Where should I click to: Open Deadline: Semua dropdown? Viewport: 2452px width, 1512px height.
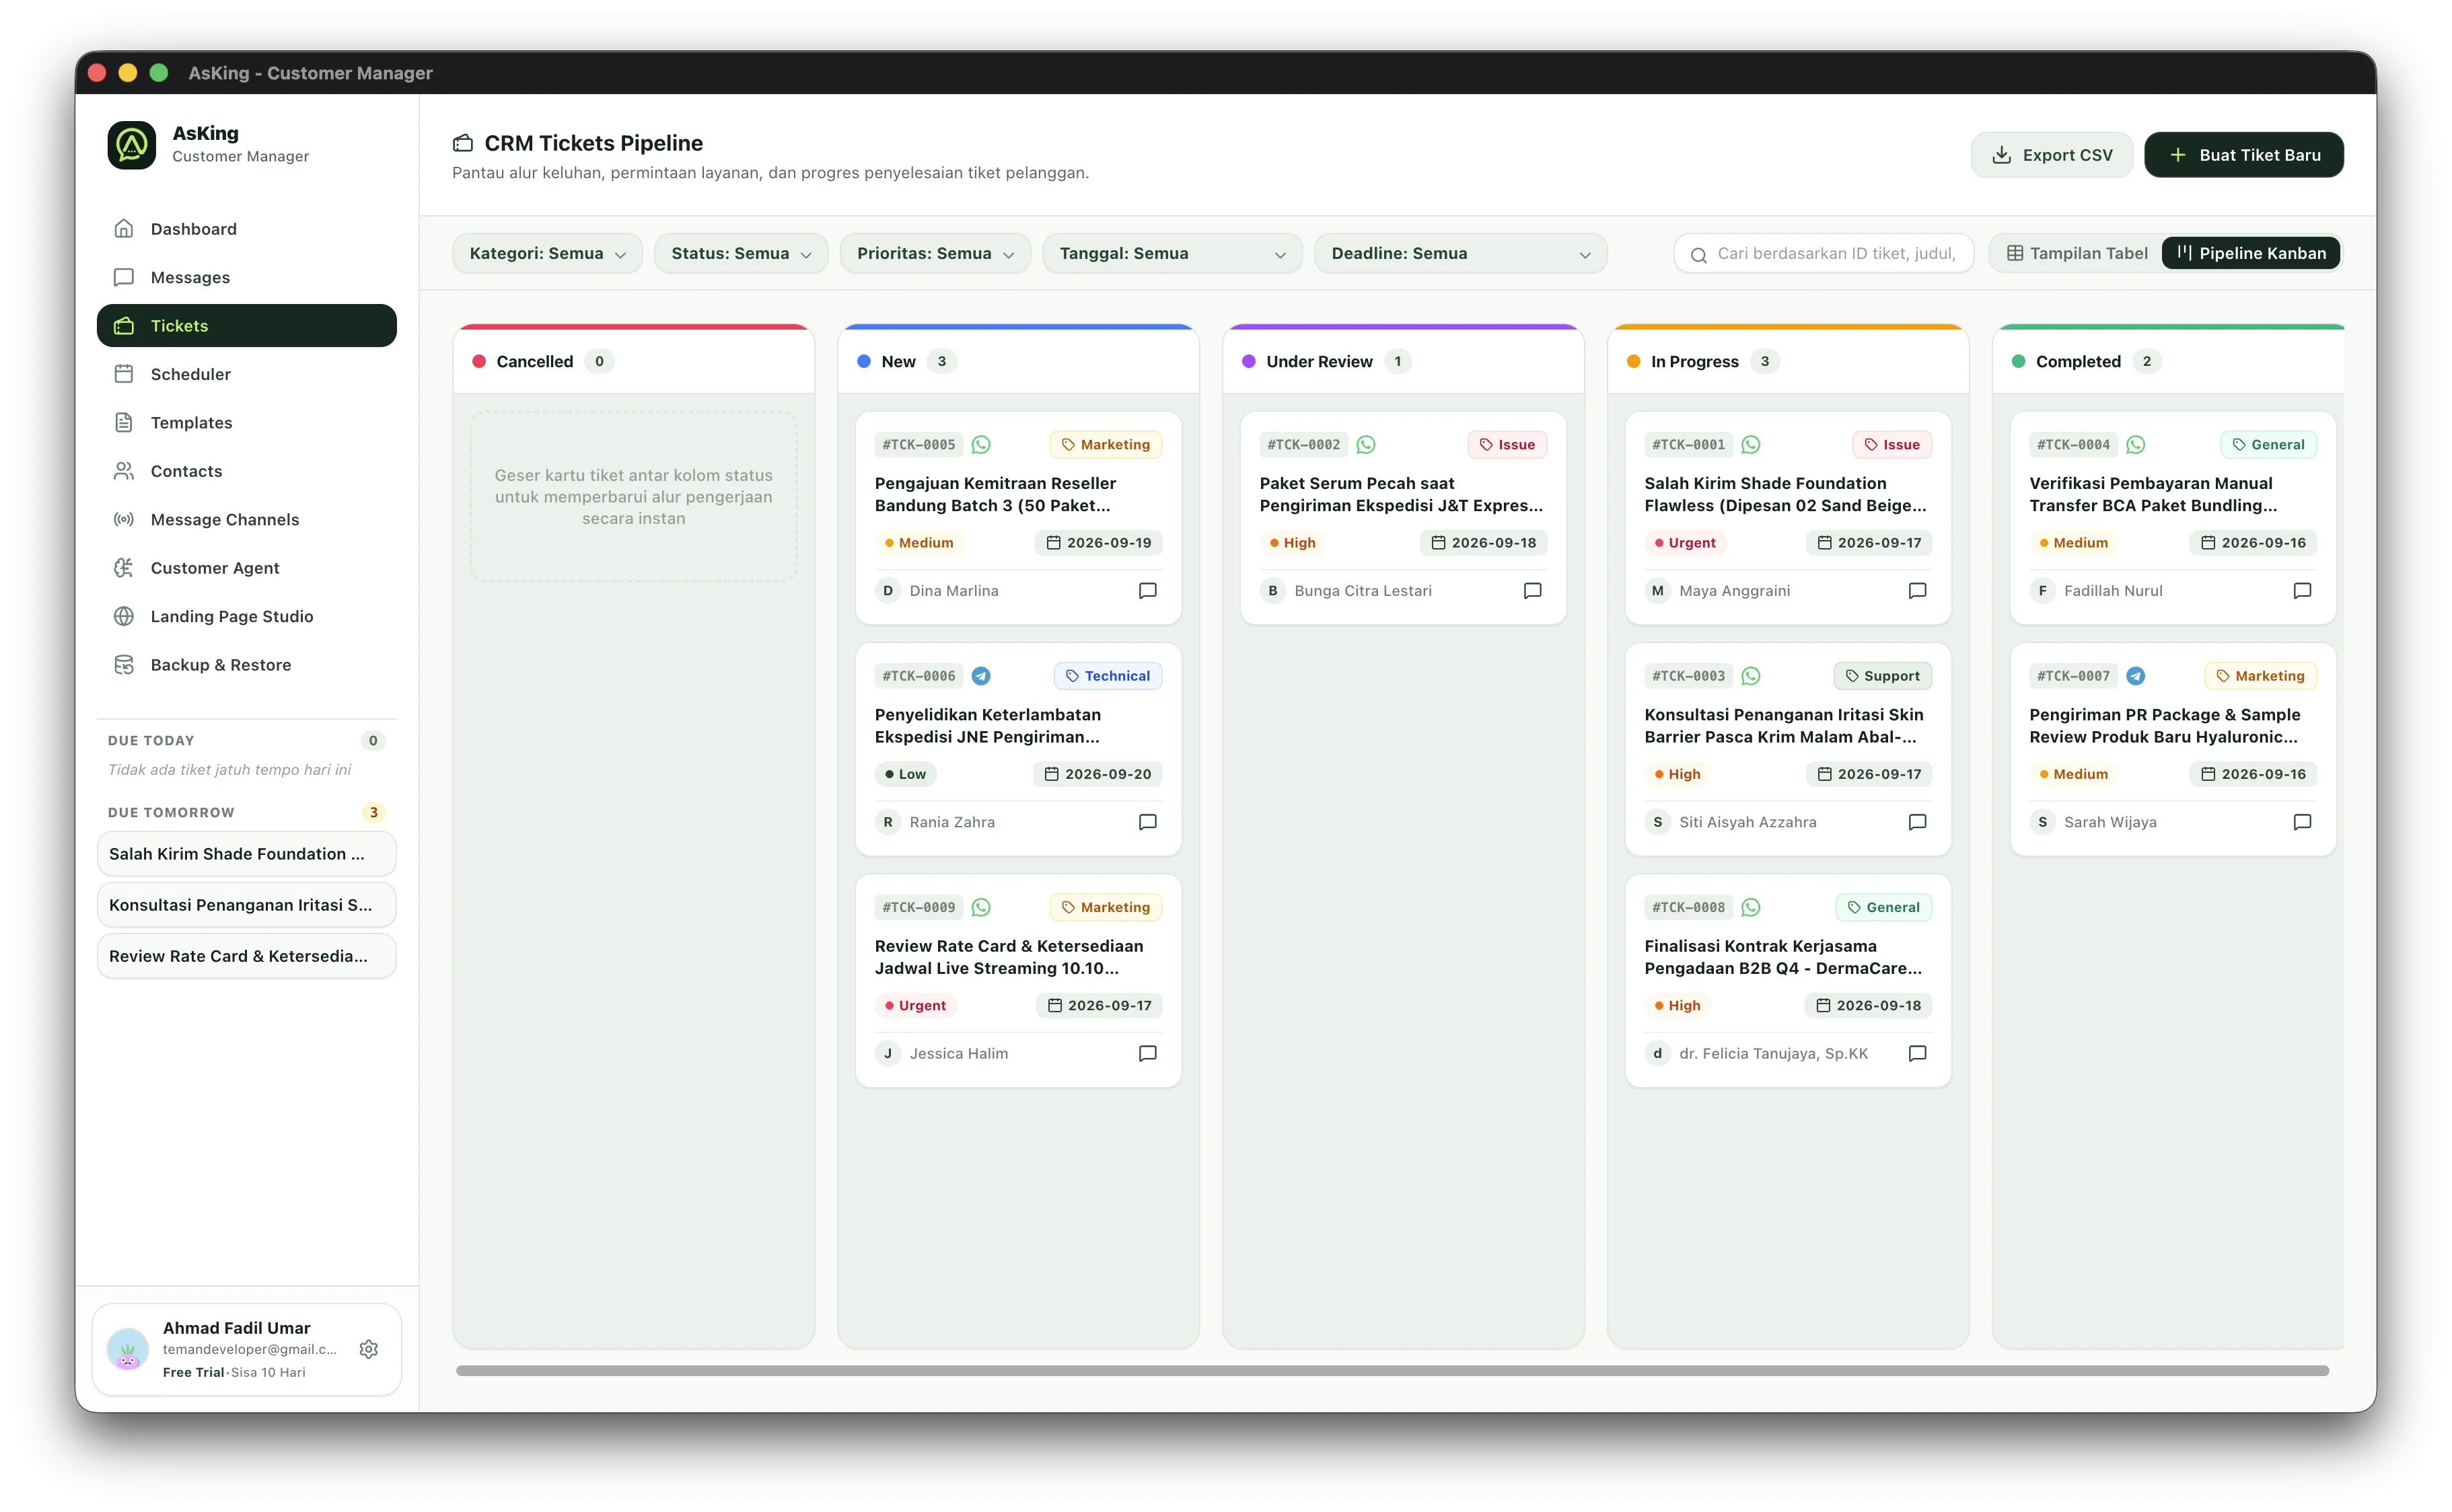[1459, 253]
